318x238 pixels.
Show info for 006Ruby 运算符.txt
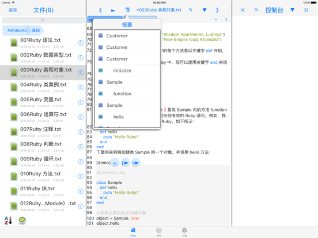coord(81,117)
